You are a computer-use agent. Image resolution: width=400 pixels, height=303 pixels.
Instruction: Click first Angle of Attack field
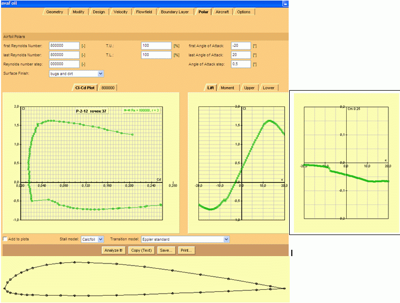241,46
